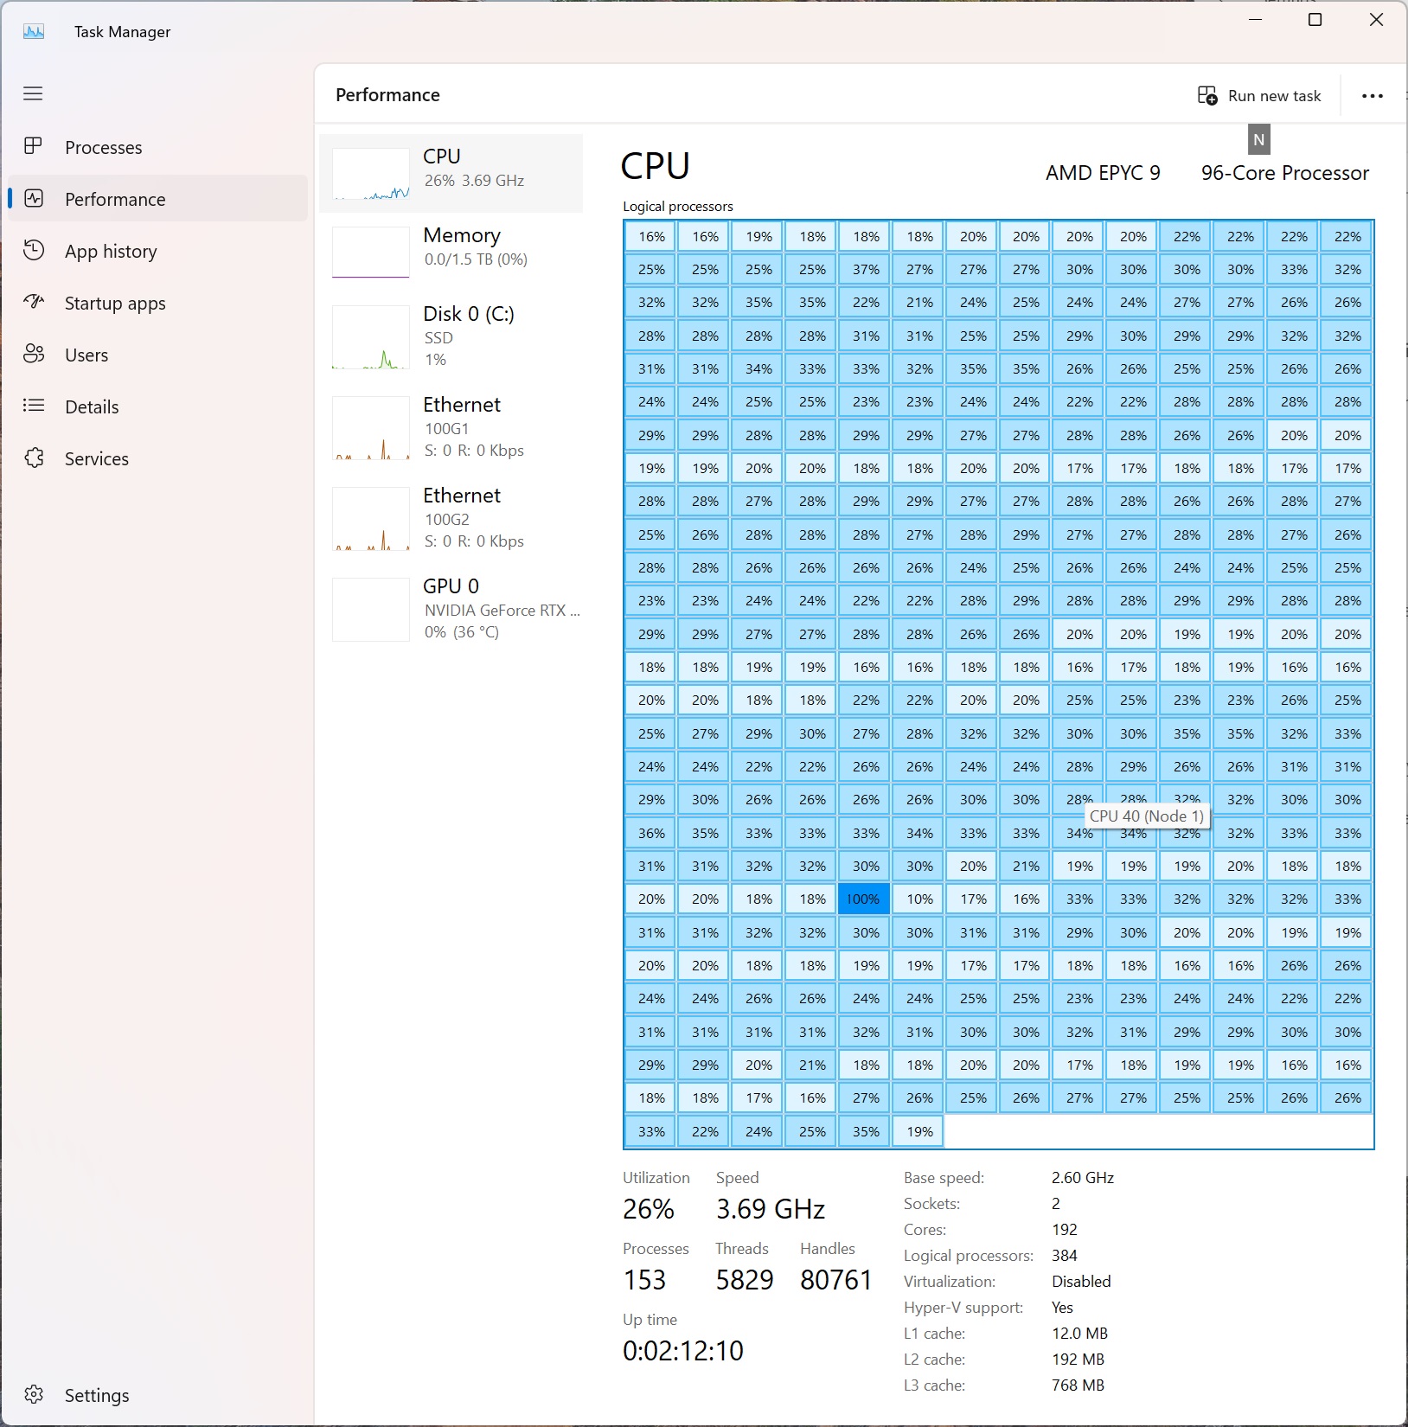
Task: Click the Ethernet 100G2 mini graph
Action: 371,519
